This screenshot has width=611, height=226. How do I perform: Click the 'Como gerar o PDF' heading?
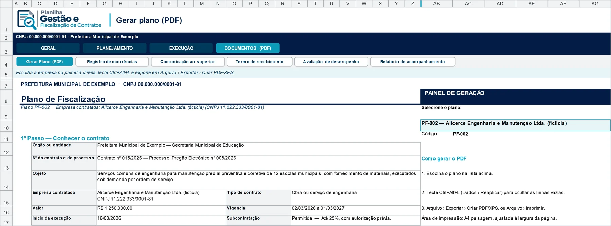(x=444, y=158)
